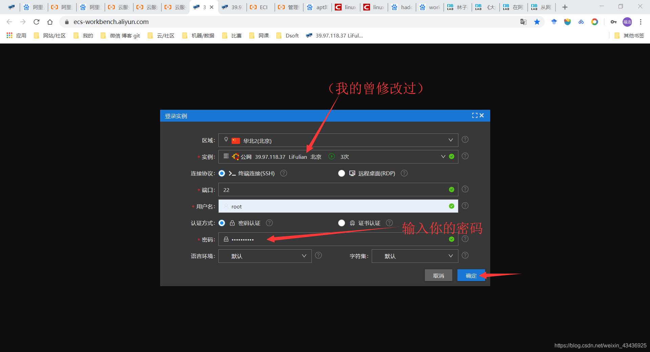Open the help icon next to 终端连接(SSH)
The image size is (650, 352).
click(x=284, y=173)
